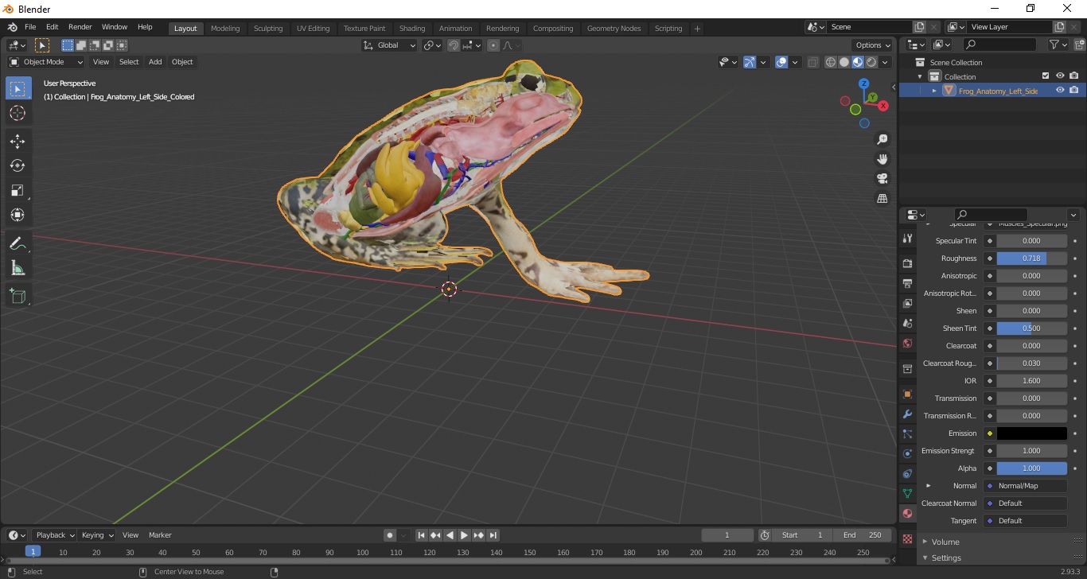This screenshot has width=1087, height=579.
Task: Toggle auto keying record button
Action: (x=389, y=535)
